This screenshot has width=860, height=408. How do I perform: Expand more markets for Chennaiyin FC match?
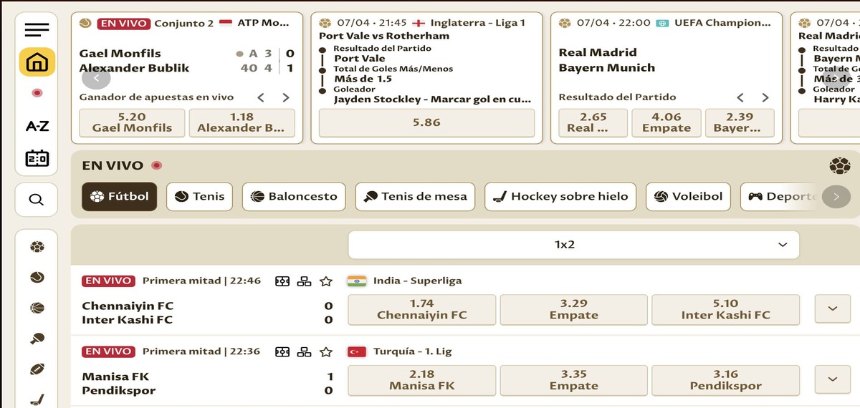832,309
